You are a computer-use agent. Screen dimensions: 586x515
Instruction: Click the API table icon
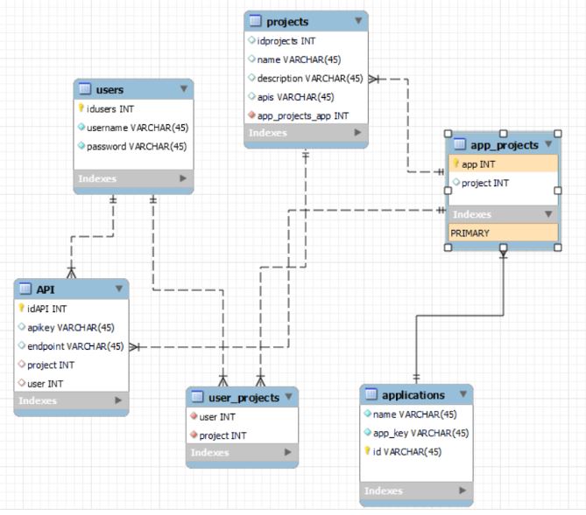click(25, 289)
